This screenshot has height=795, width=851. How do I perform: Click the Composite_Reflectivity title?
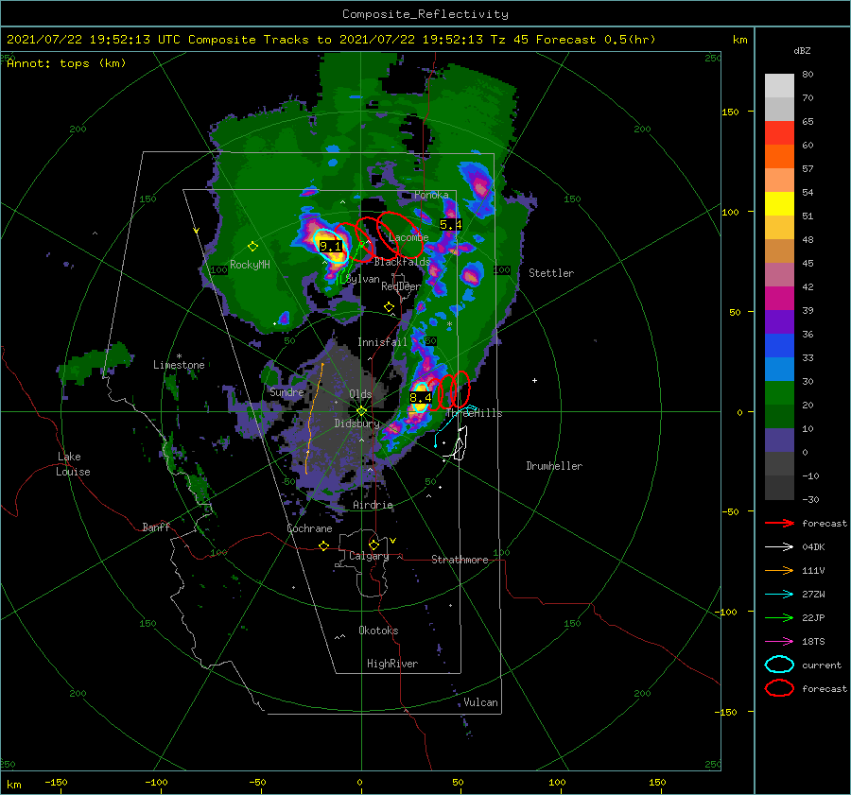[x=425, y=14]
